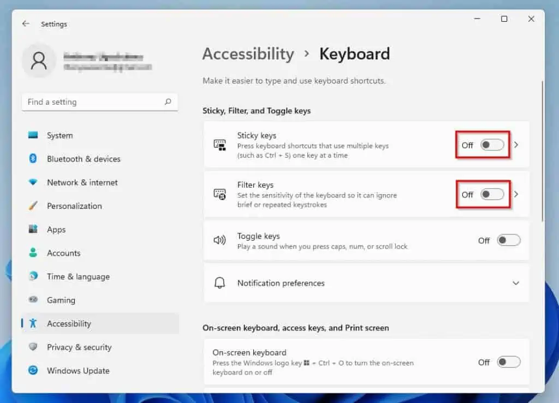Select Accessibility in sidebar
This screenshot has width=559, height=403.
[x=100, y=323]
